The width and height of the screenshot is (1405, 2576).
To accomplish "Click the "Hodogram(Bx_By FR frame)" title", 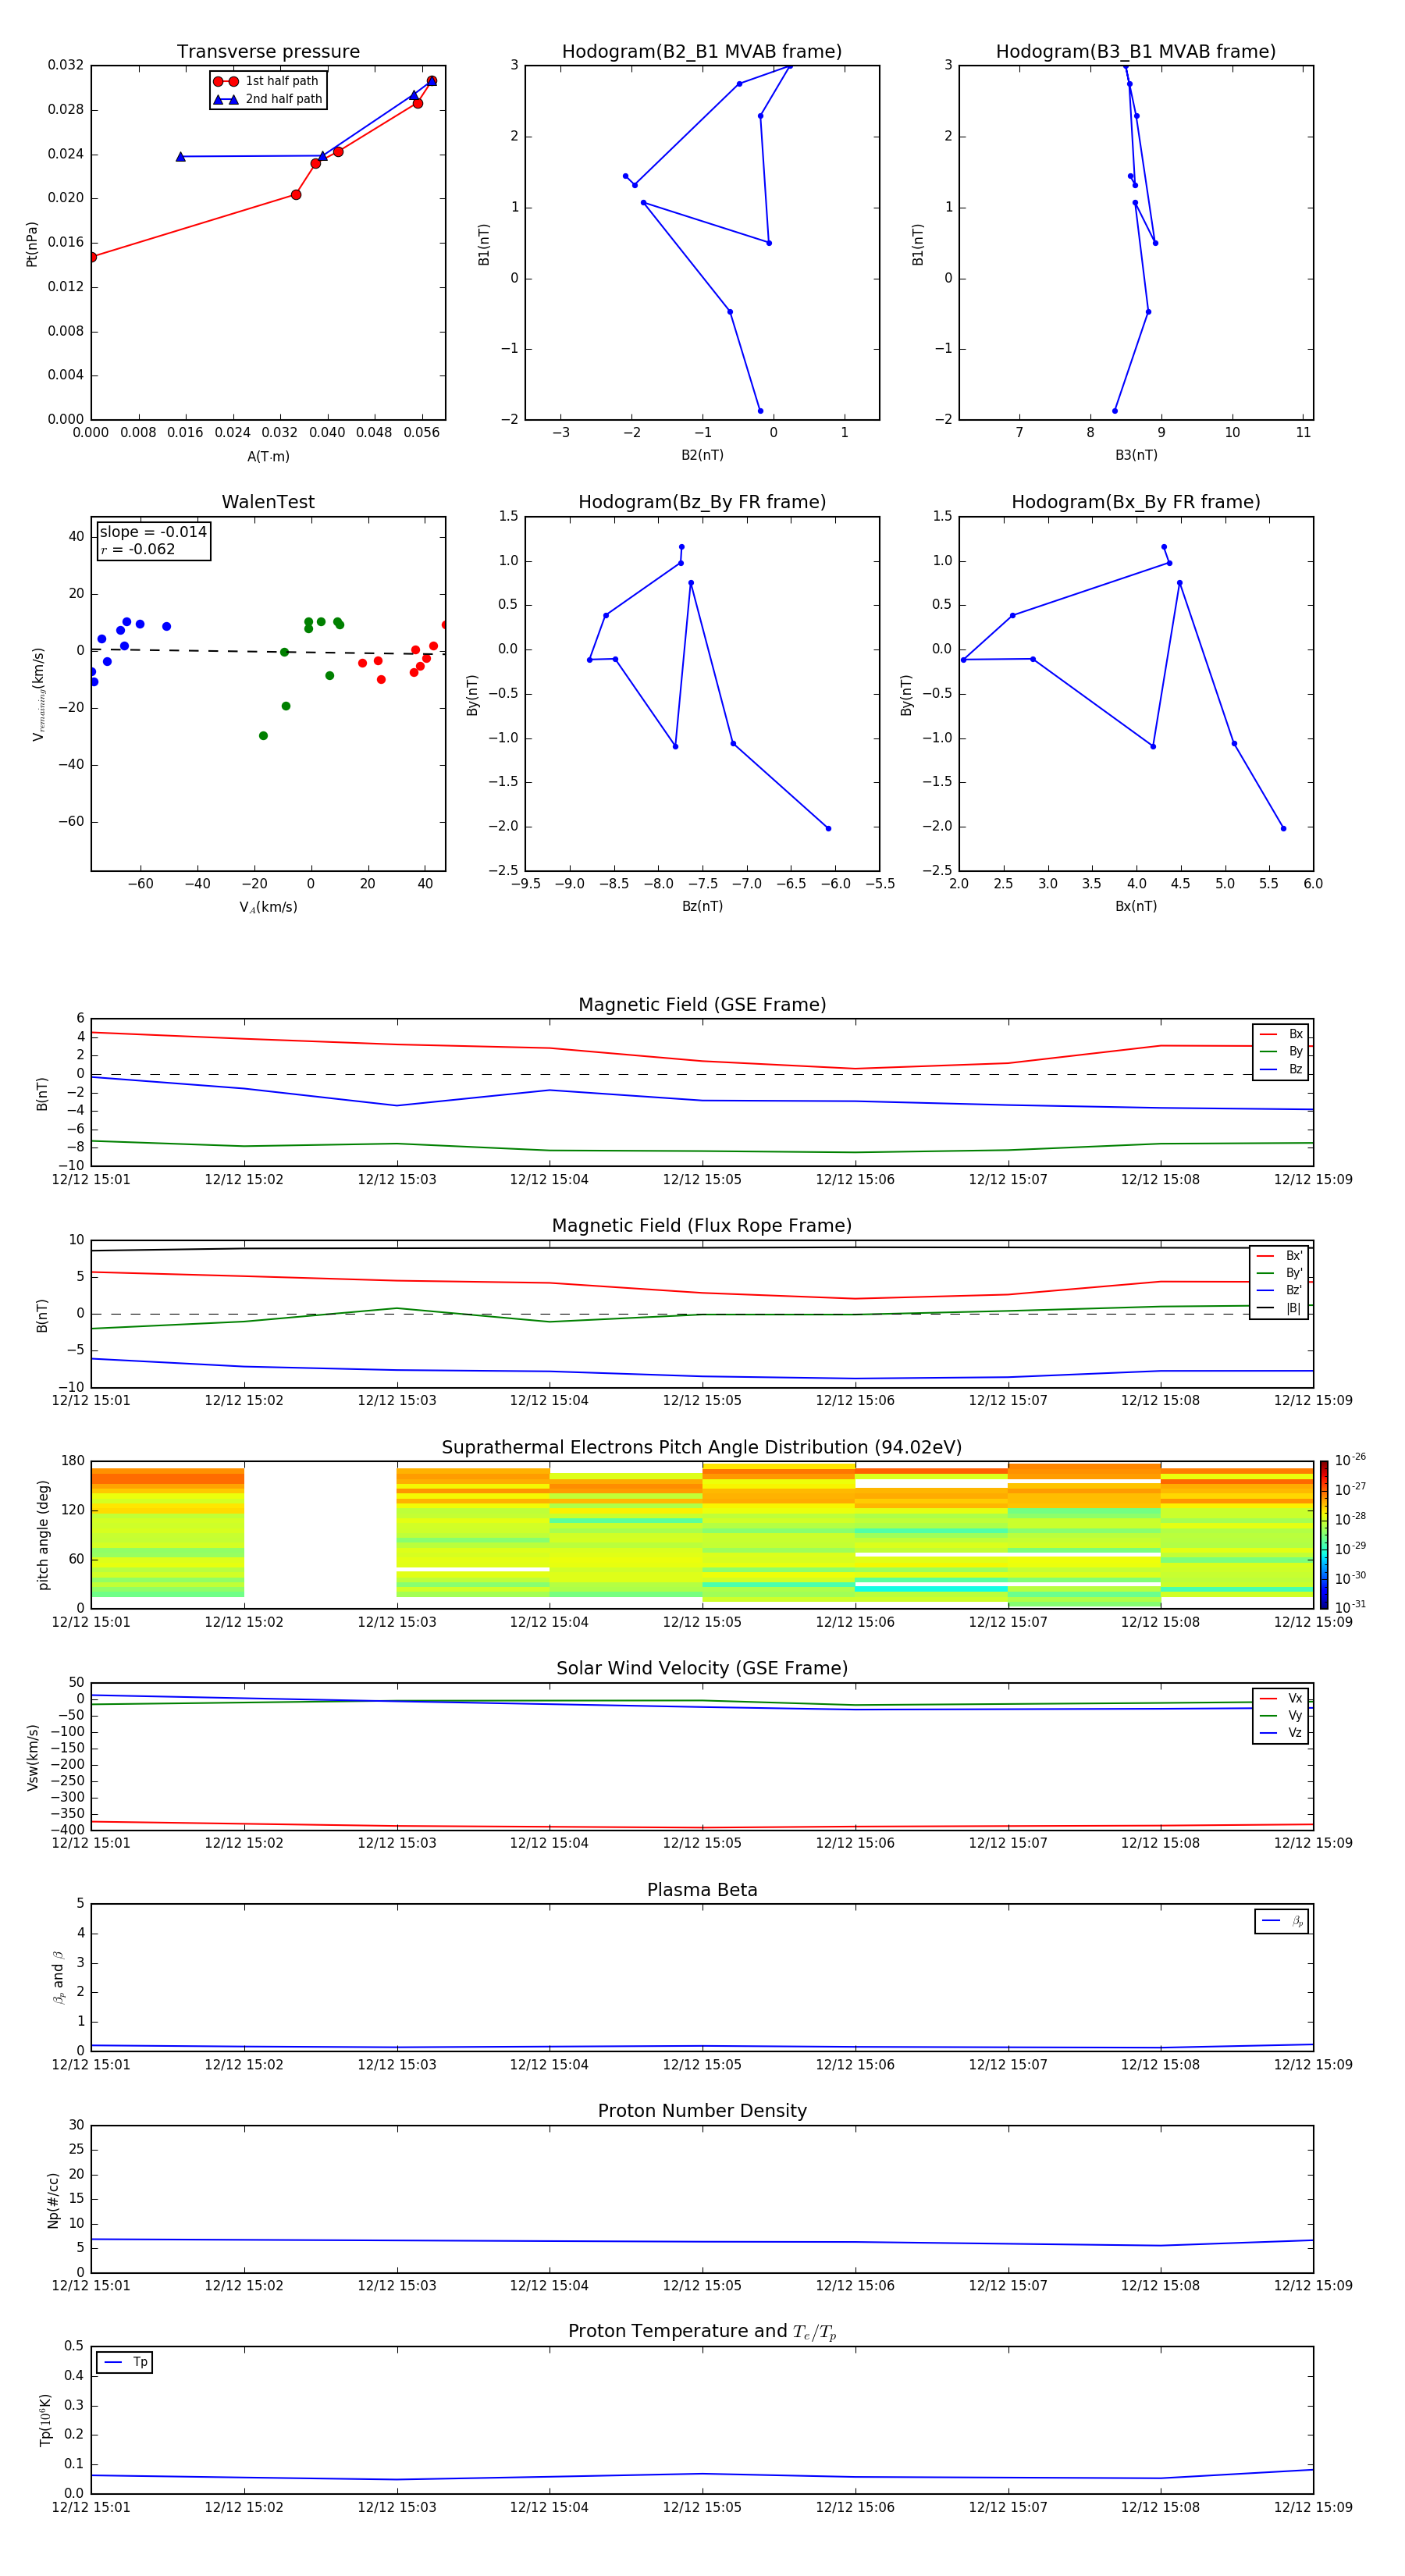I will tap(1136, 502).
